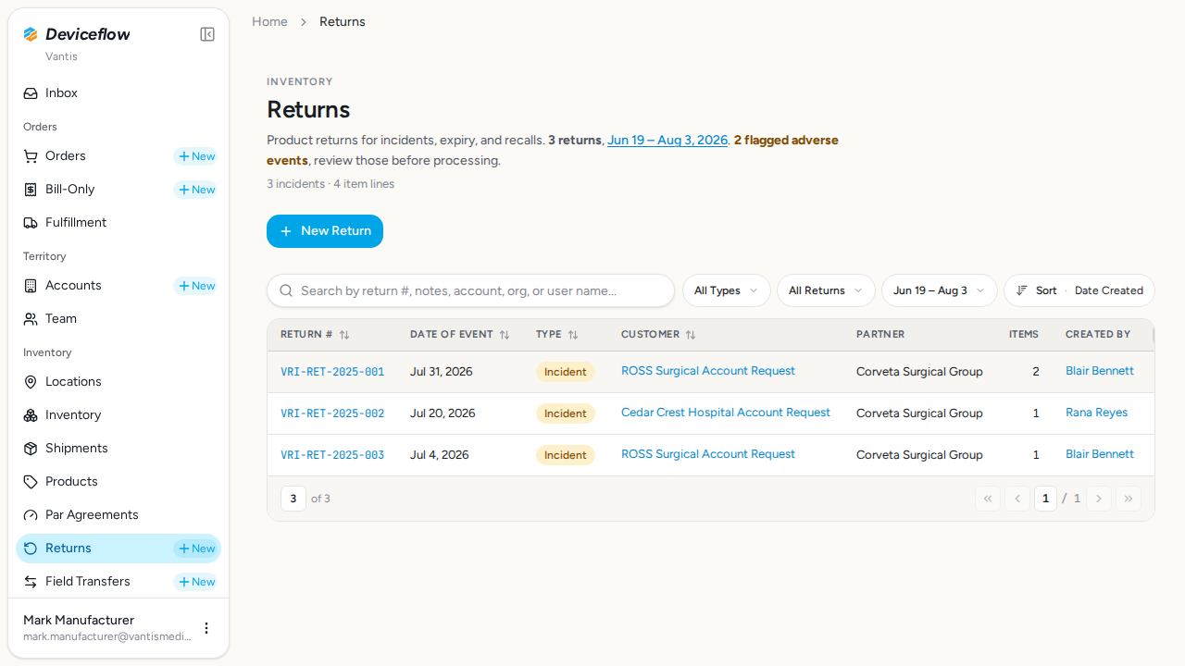This screenshot has width=1185, height=666.
Task: Click the Bill-Only receipt icon
Action: tap(31, 190)
